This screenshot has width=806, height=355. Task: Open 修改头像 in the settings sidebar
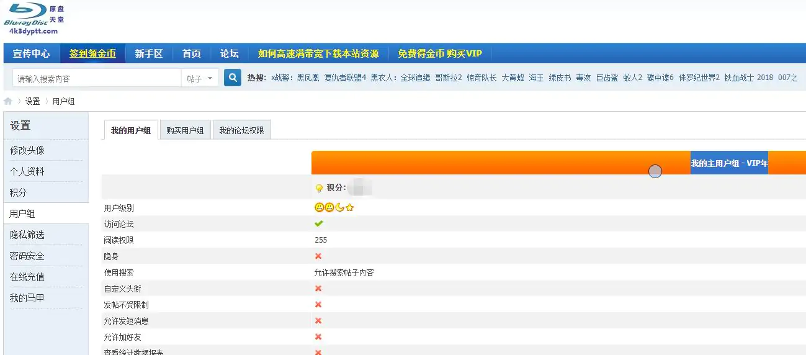point(27,150)
